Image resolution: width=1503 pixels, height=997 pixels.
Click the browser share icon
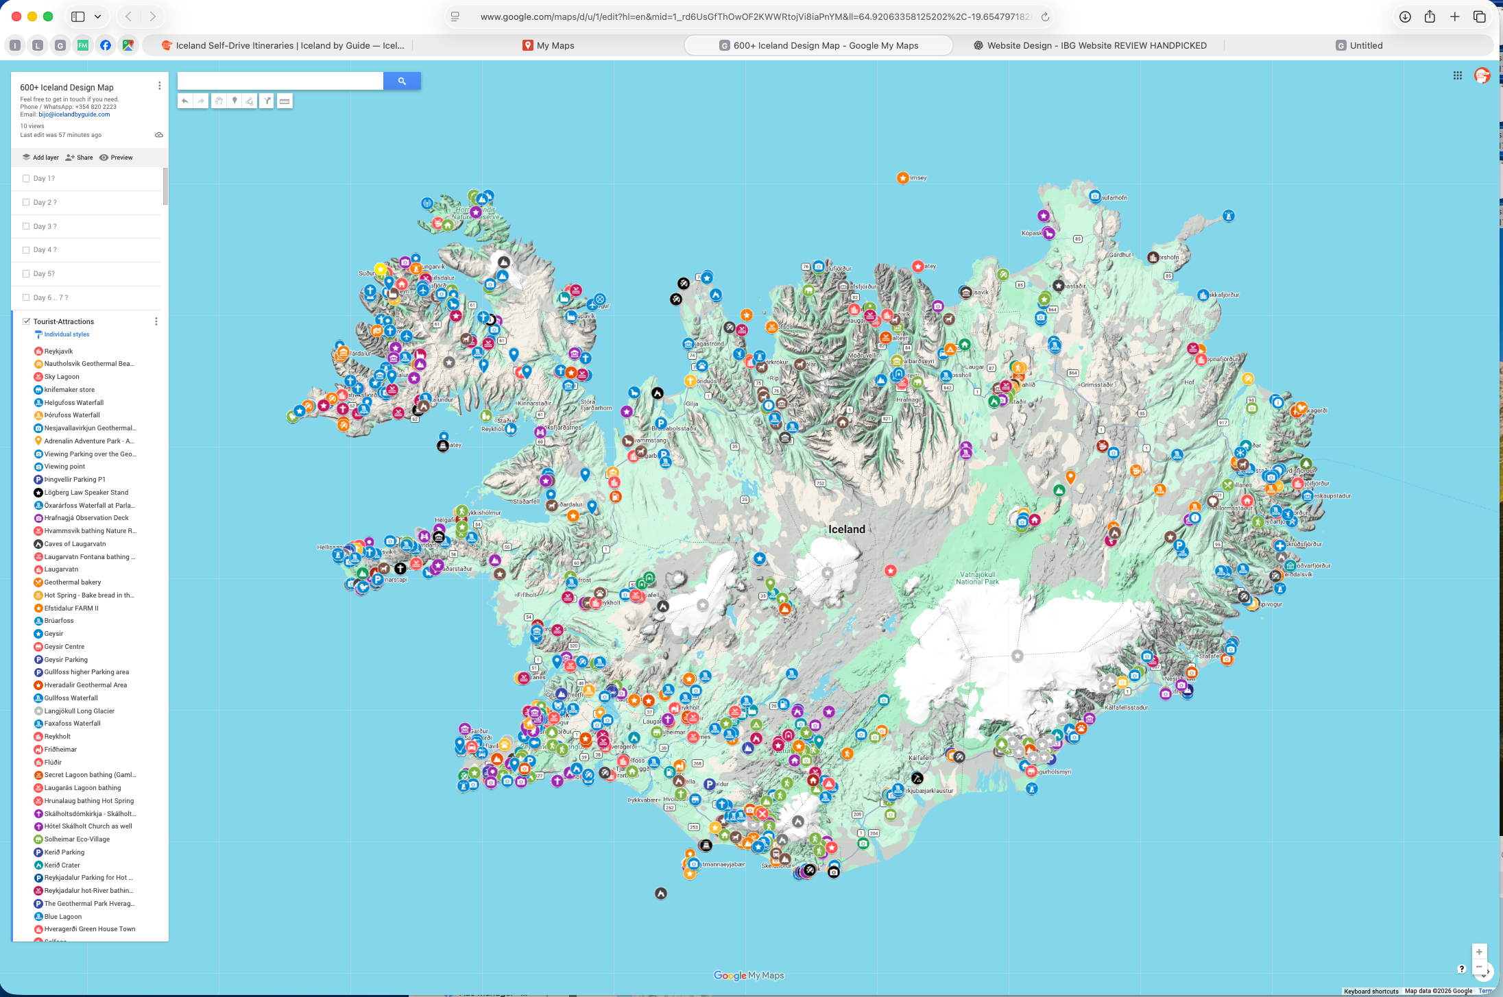click(x=1430, y=16)
